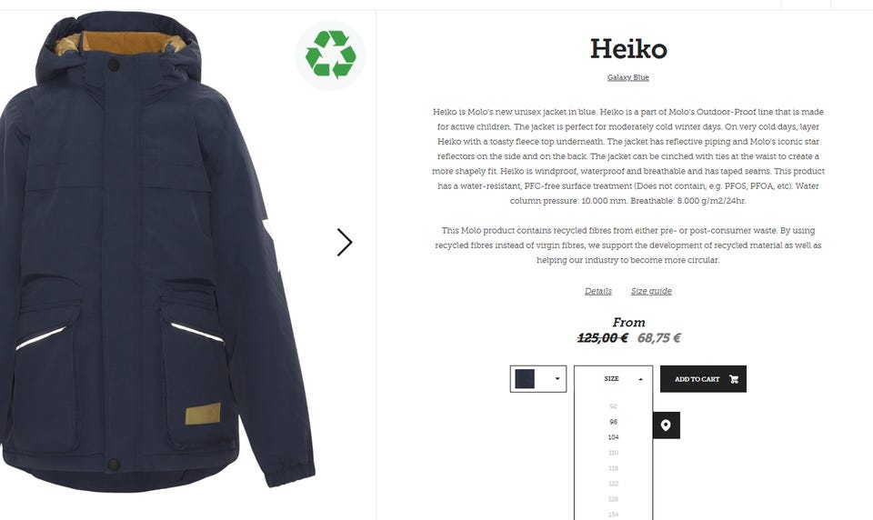The width and height of the screenshot is (873, 520).
Task: Open the Size guide link
Action: [x=651, y=291]
